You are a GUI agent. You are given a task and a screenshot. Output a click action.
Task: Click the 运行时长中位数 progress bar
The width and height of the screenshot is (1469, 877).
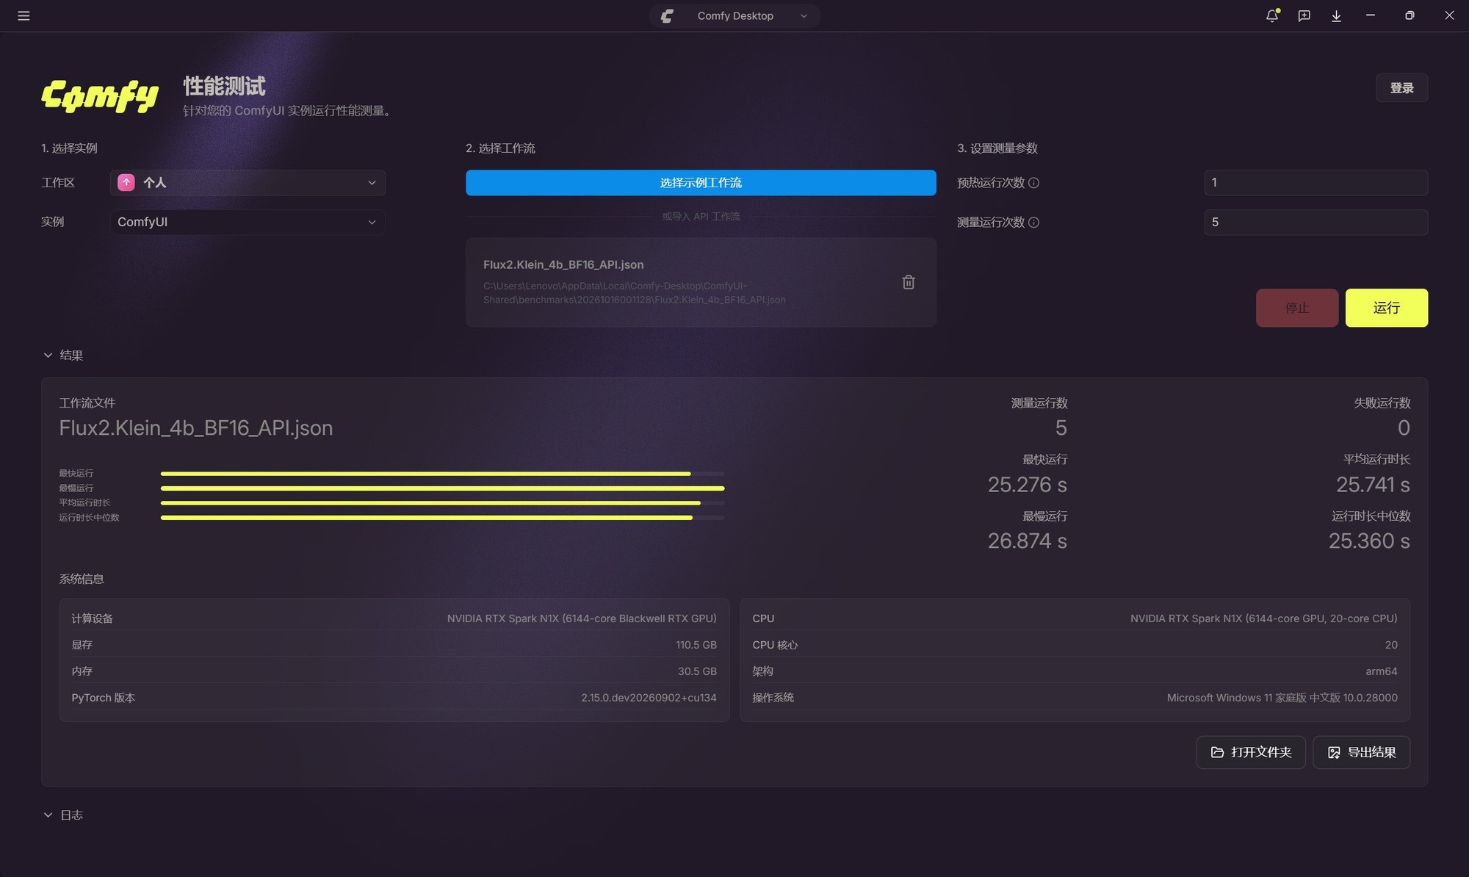(x=442, y=518)
